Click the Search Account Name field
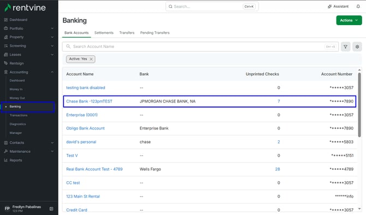 (200, 46)
